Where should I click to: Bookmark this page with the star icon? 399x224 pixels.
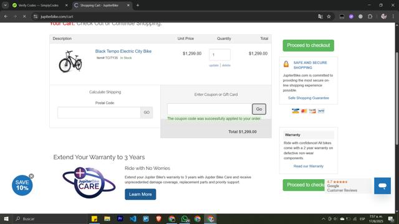click(x=329, y=17)
